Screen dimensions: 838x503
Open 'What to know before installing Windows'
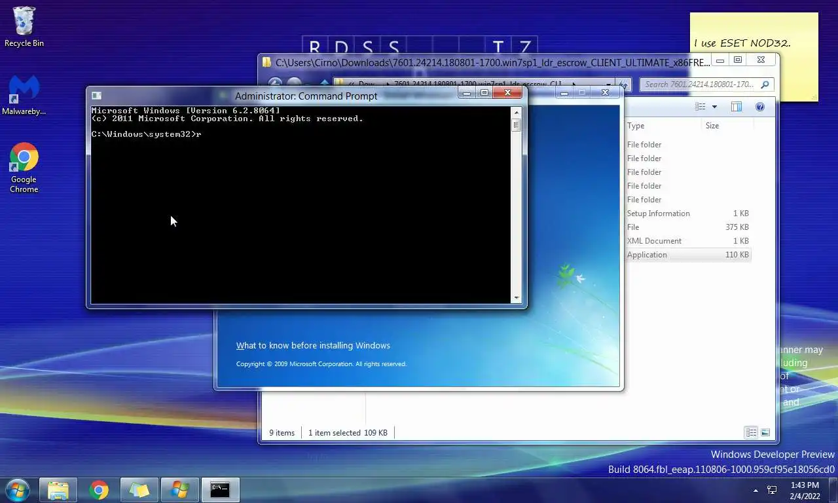pyautogui.click(x=313, y=345)
